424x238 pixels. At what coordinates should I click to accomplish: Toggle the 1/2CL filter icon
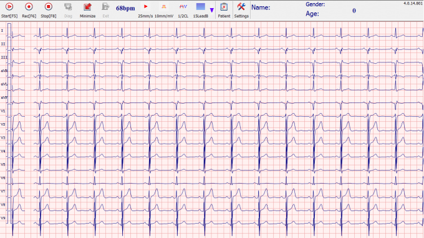pos(183,10)
